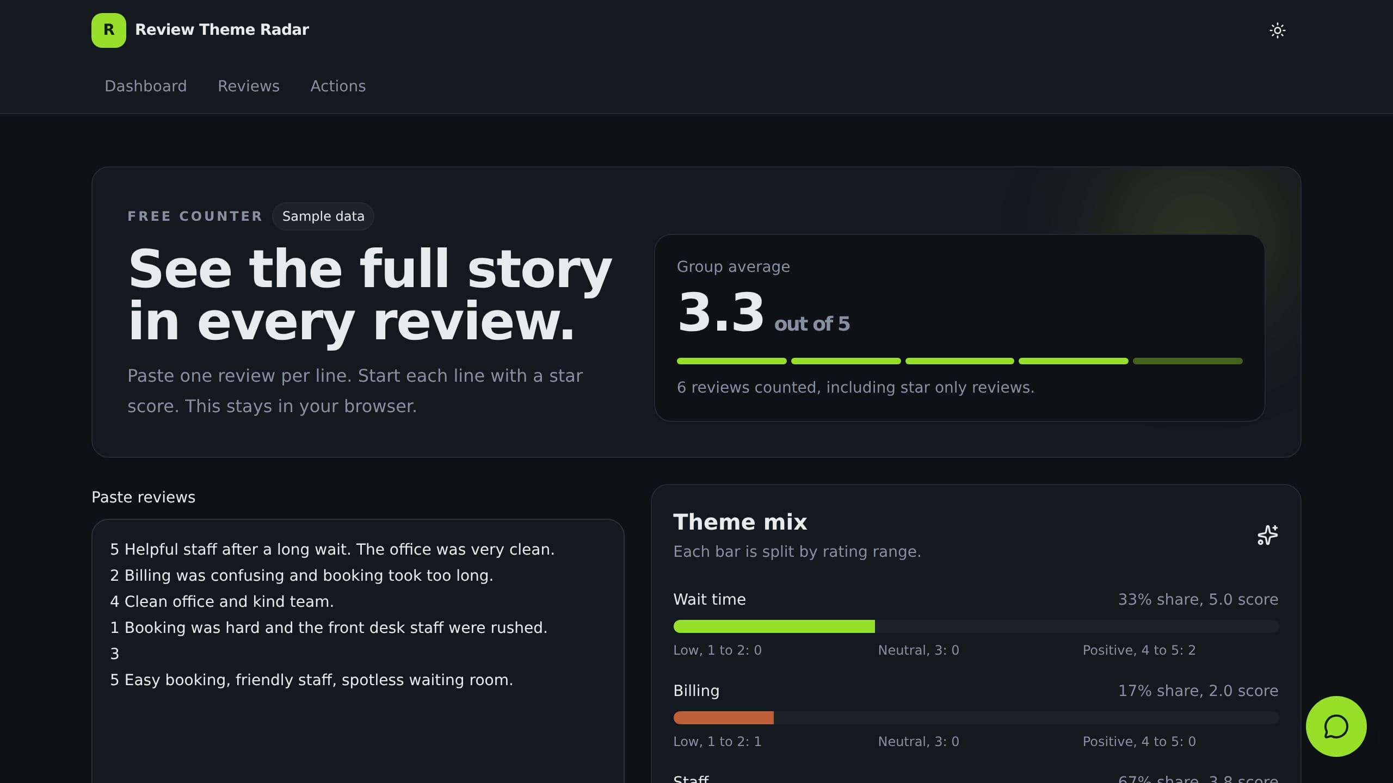This screenshot has height=783, width=1393.
Task: Select the 'Group average' label
Action: click(733, 266)
